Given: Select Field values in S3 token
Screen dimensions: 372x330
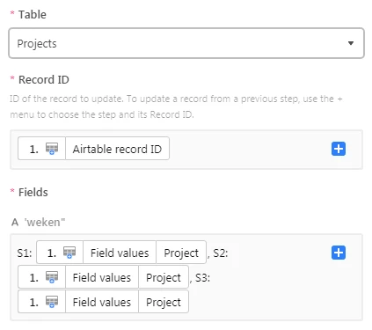Looking at the screenshot, I should [x=102, y=302].
